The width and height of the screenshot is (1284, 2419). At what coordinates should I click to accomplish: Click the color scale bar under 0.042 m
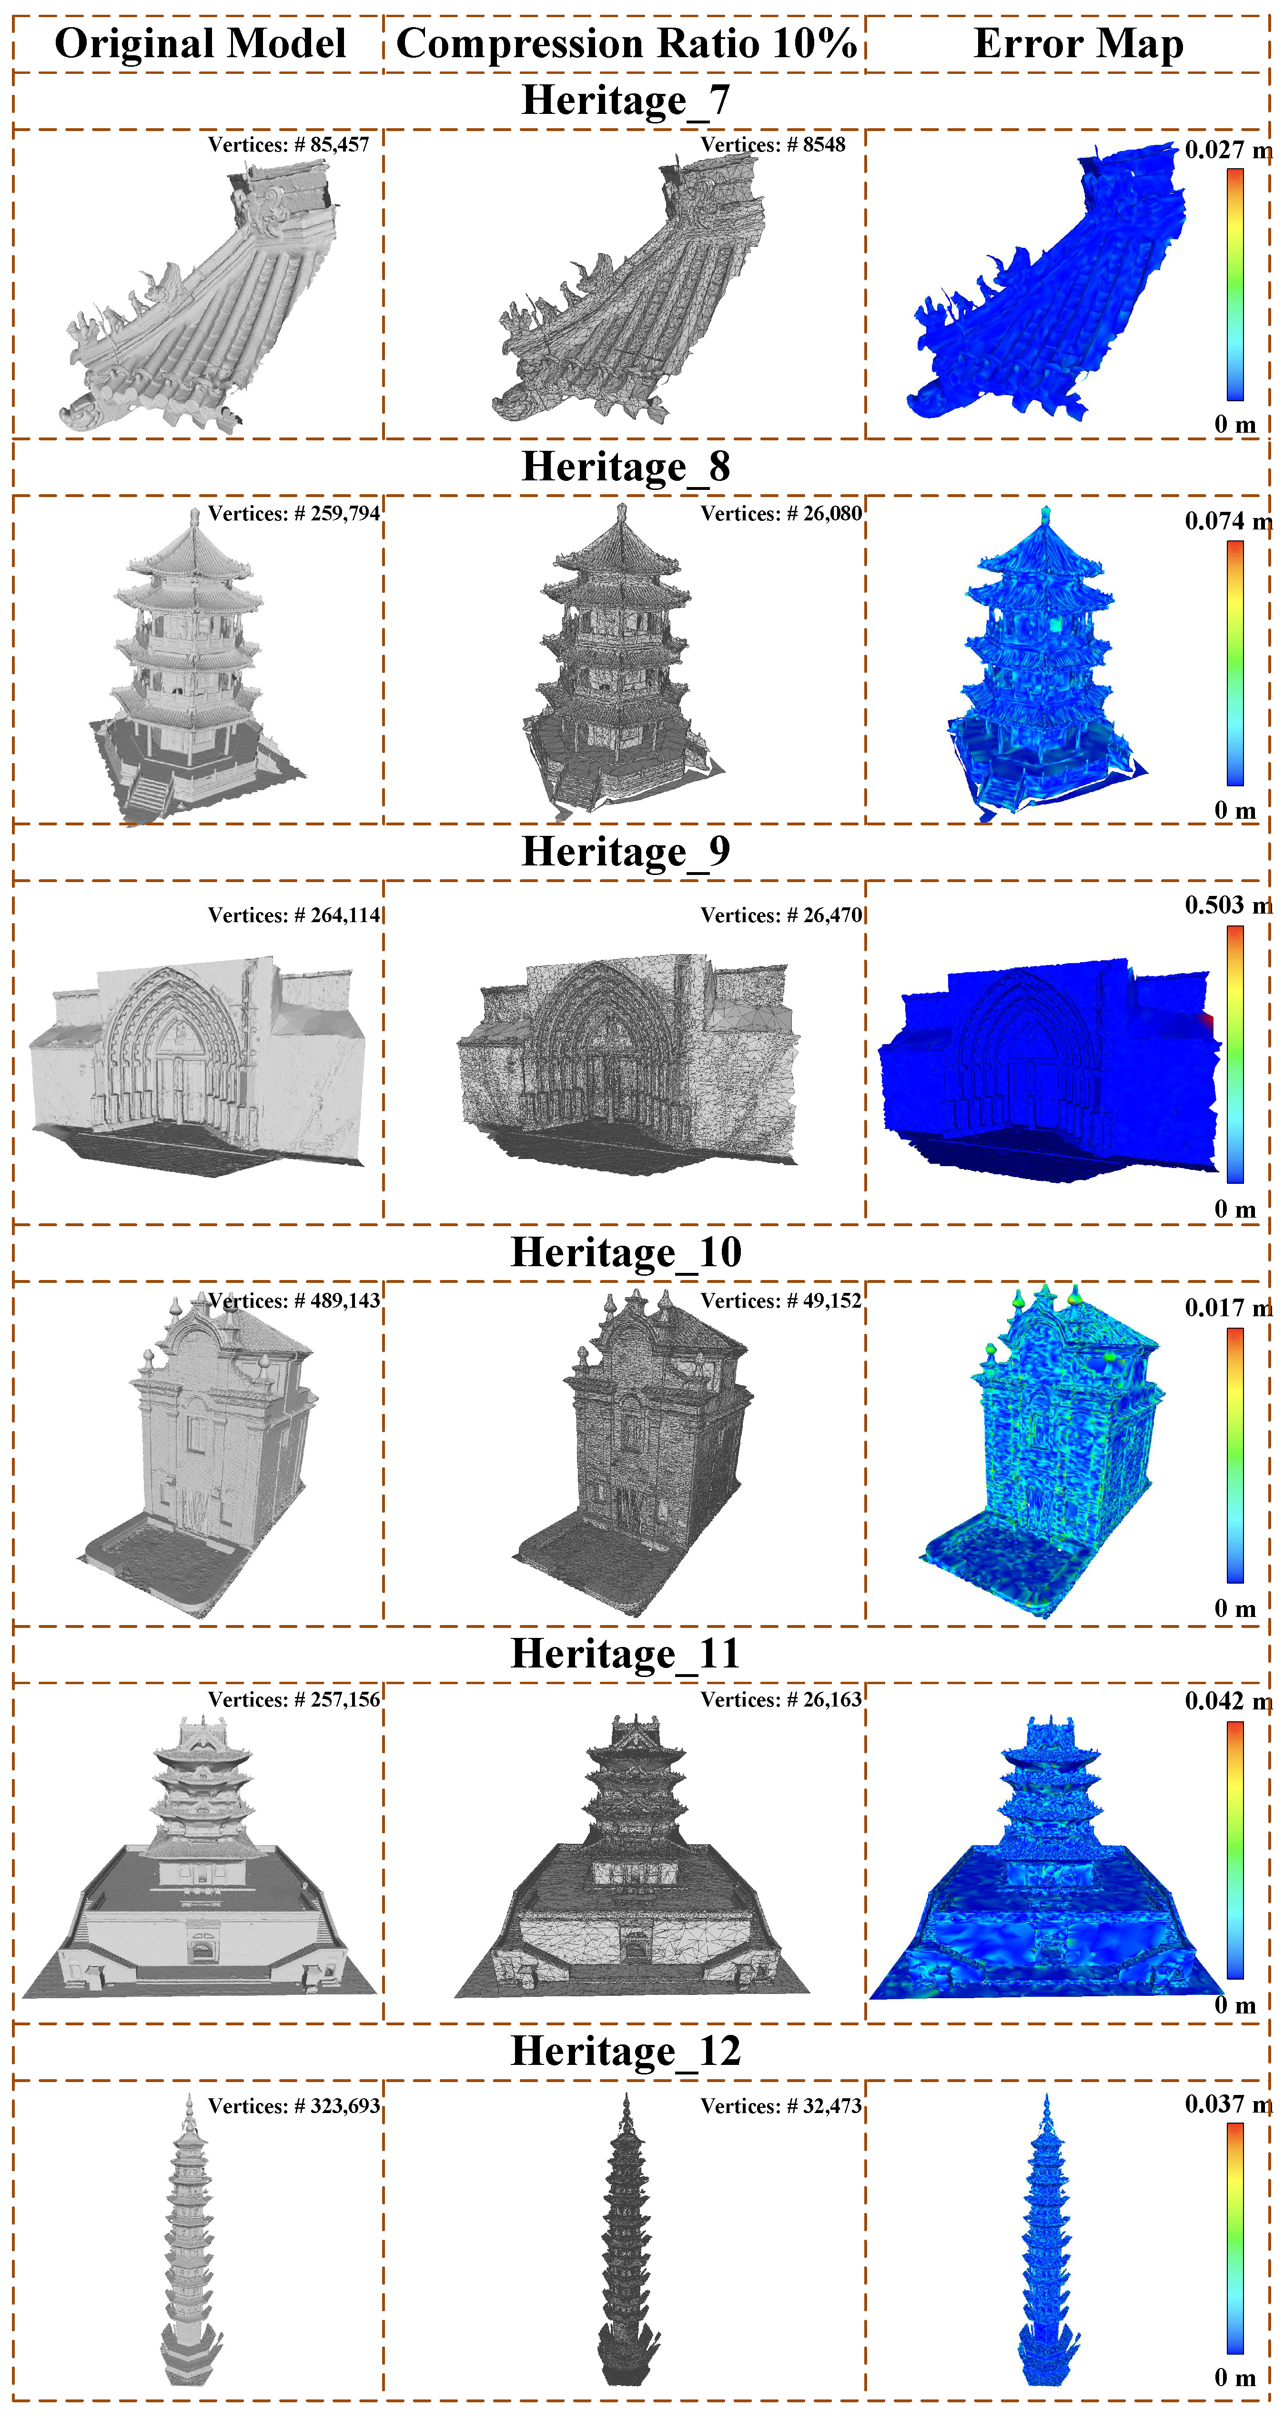point(1235,1850)
